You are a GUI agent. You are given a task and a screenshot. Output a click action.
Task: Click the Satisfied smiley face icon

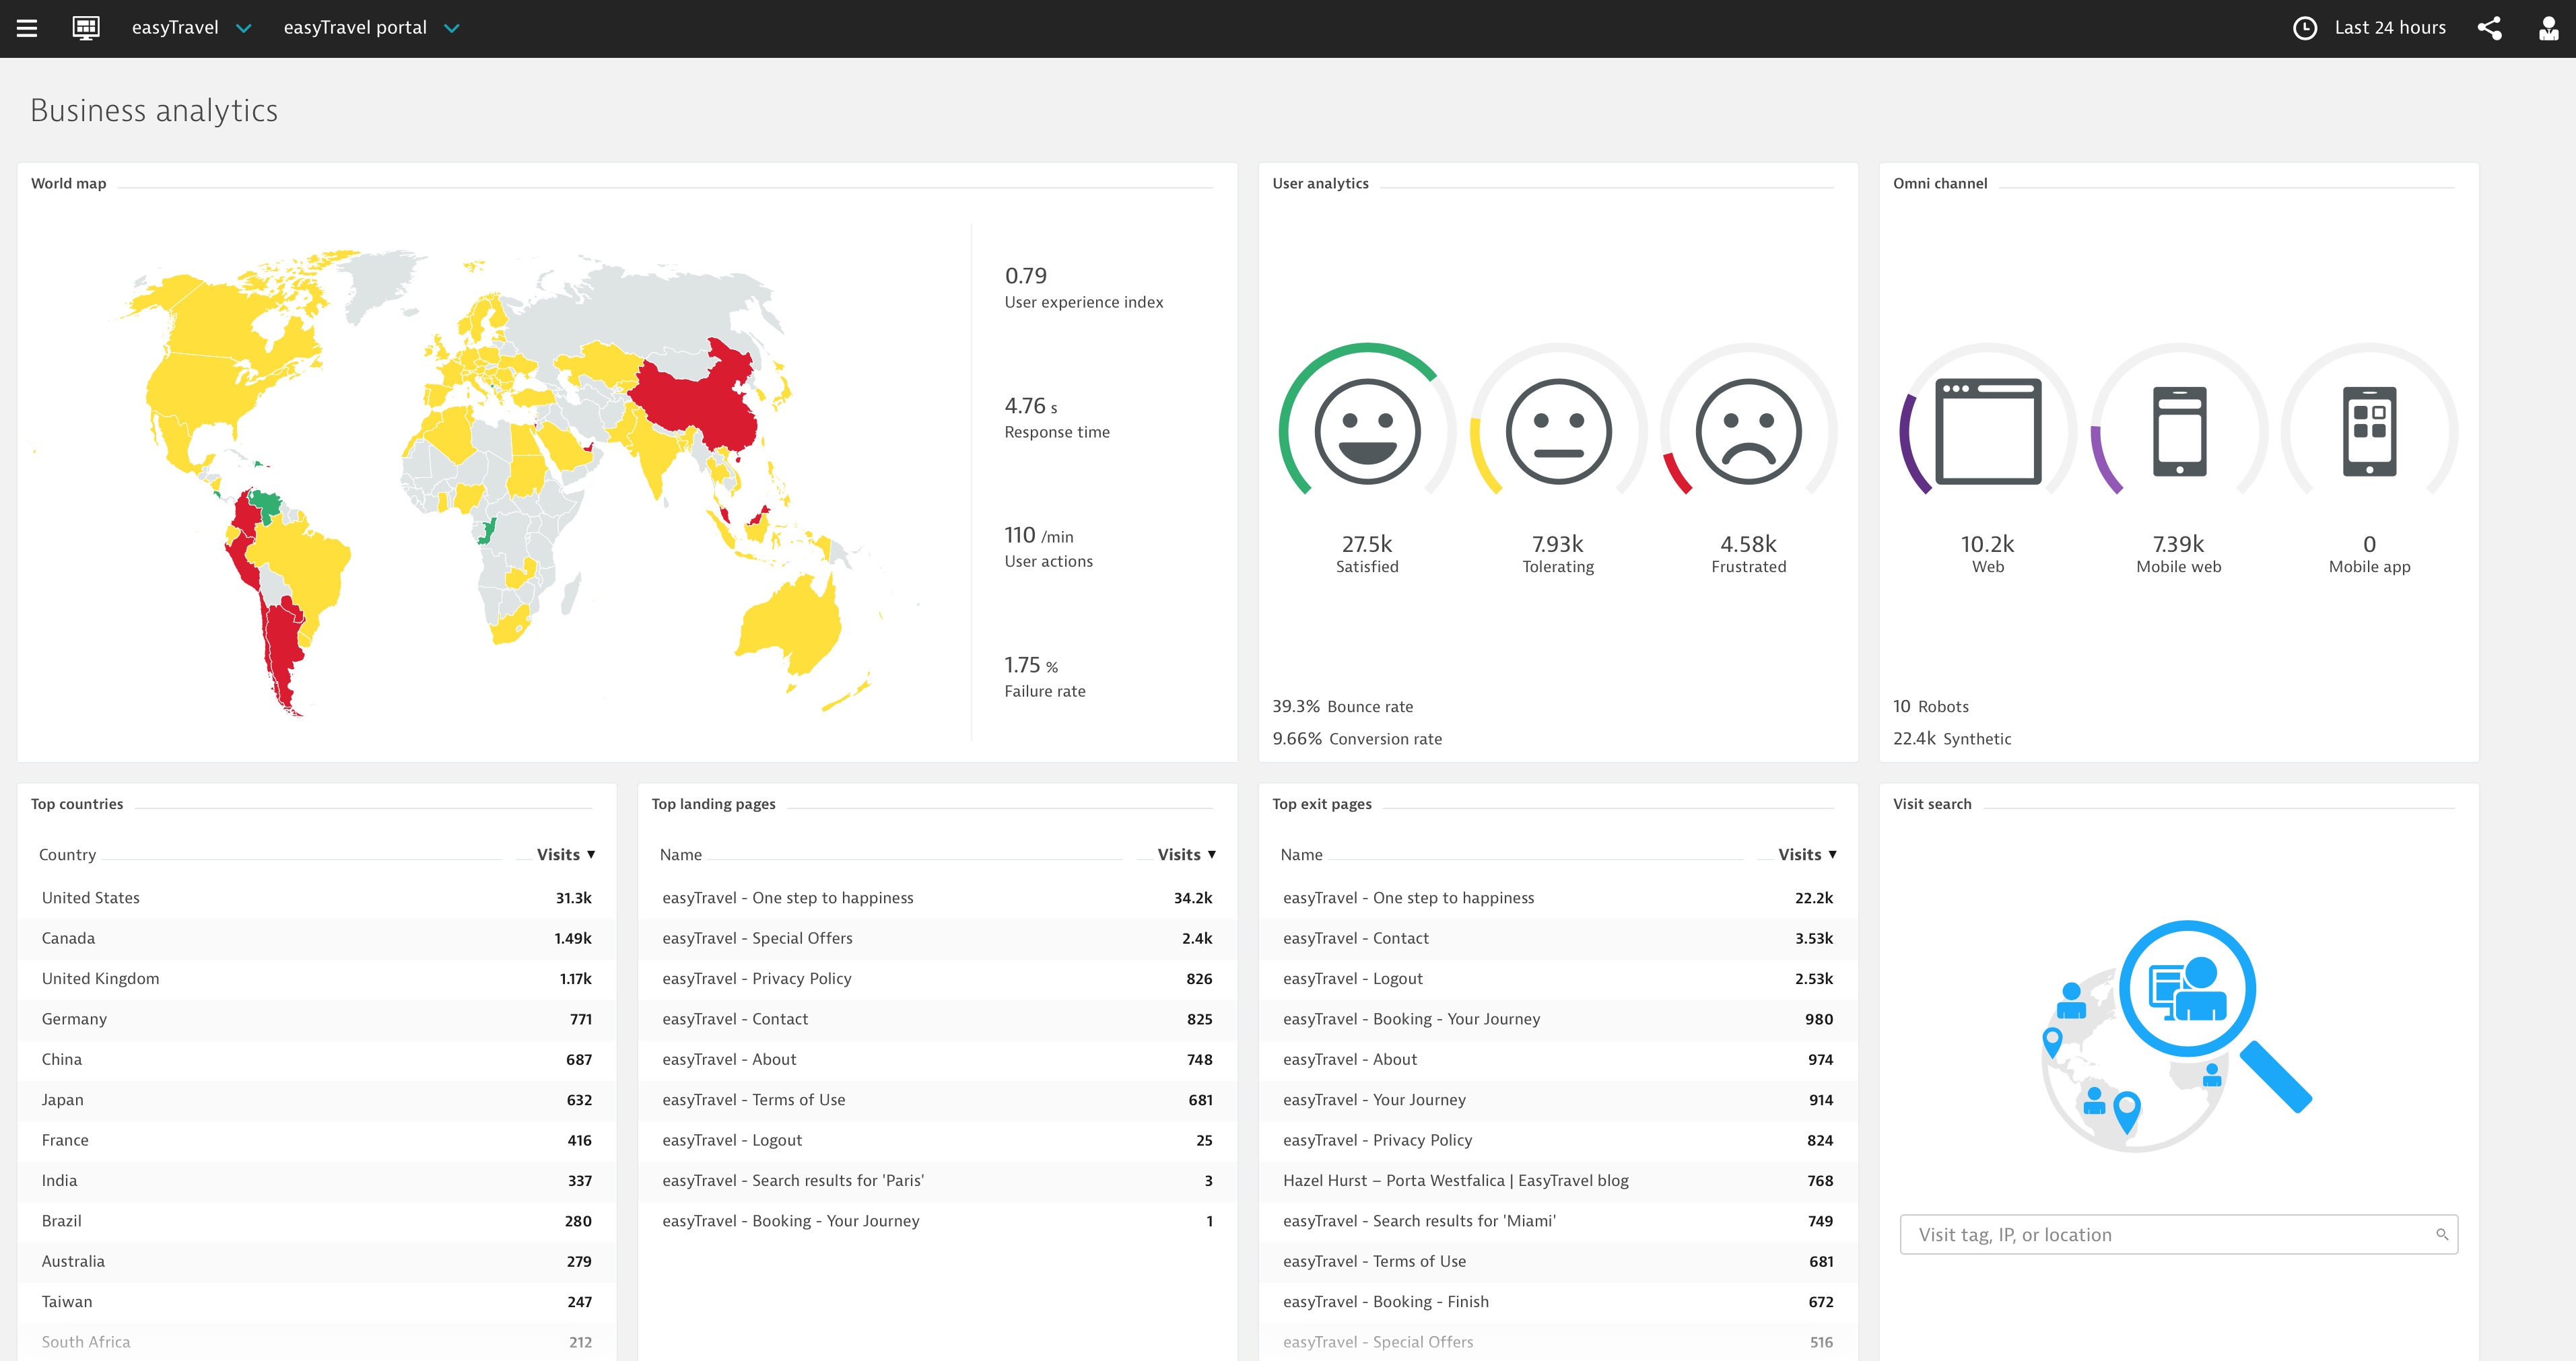pos(1367,431)
